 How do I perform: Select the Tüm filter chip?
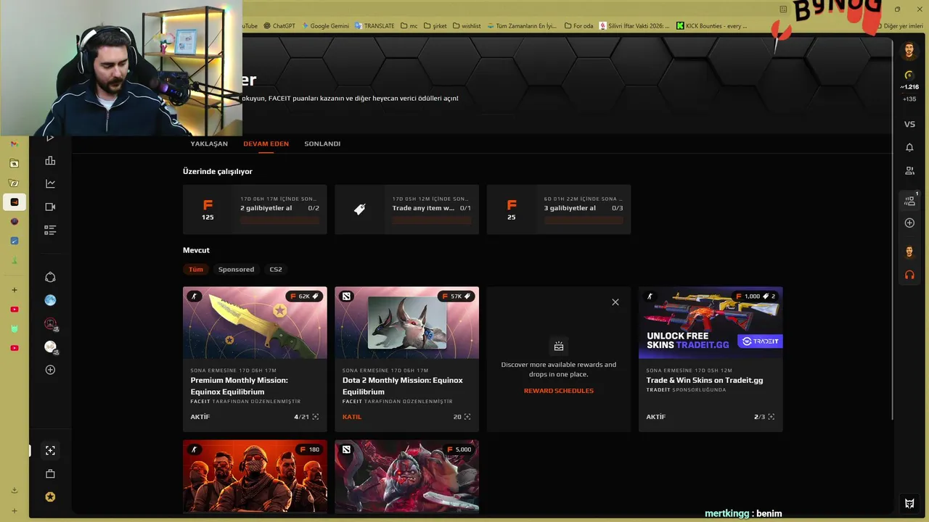tap(196, 269)
